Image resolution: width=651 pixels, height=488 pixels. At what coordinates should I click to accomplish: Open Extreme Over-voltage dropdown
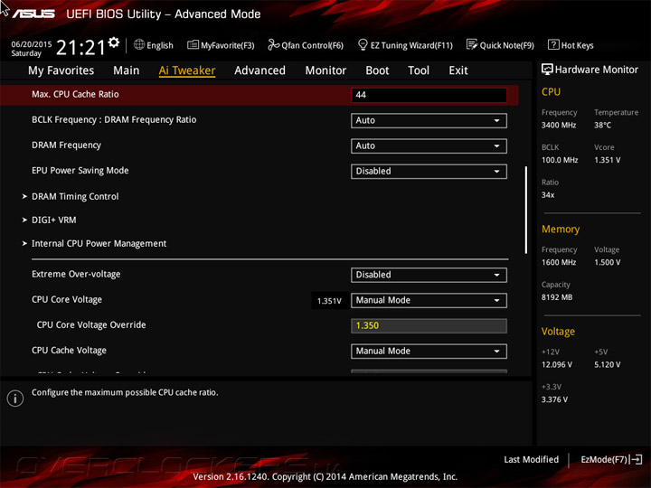coord(429,275)
